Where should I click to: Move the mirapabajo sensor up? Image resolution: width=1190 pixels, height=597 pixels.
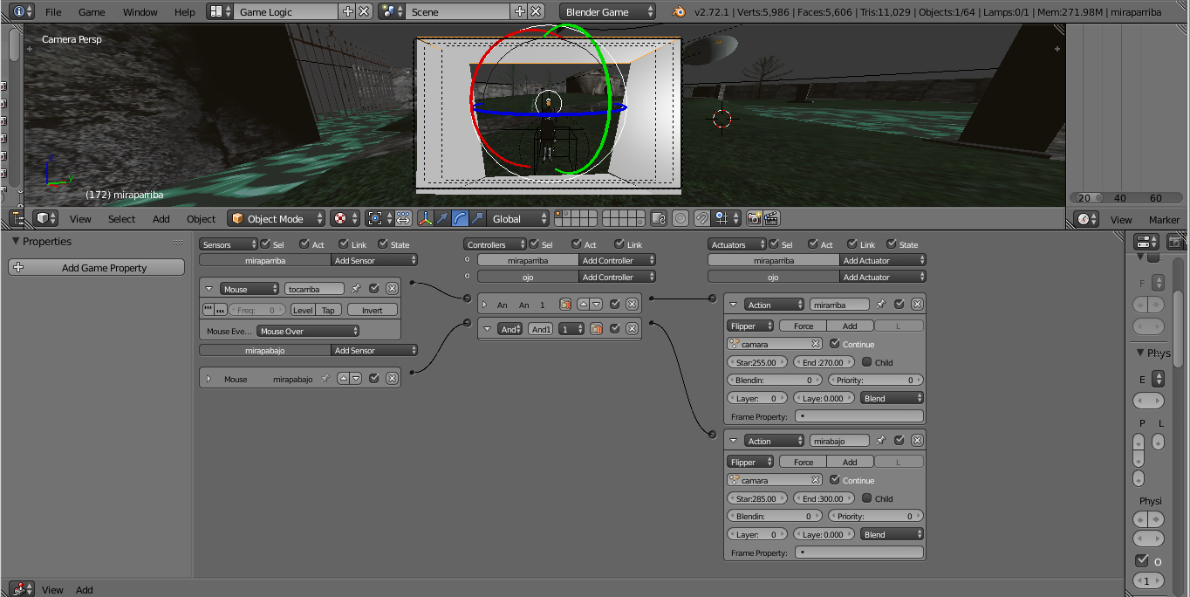pos(344,379)
